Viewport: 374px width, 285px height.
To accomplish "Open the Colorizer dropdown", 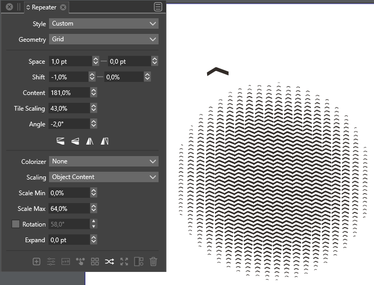I will [103, 161].
